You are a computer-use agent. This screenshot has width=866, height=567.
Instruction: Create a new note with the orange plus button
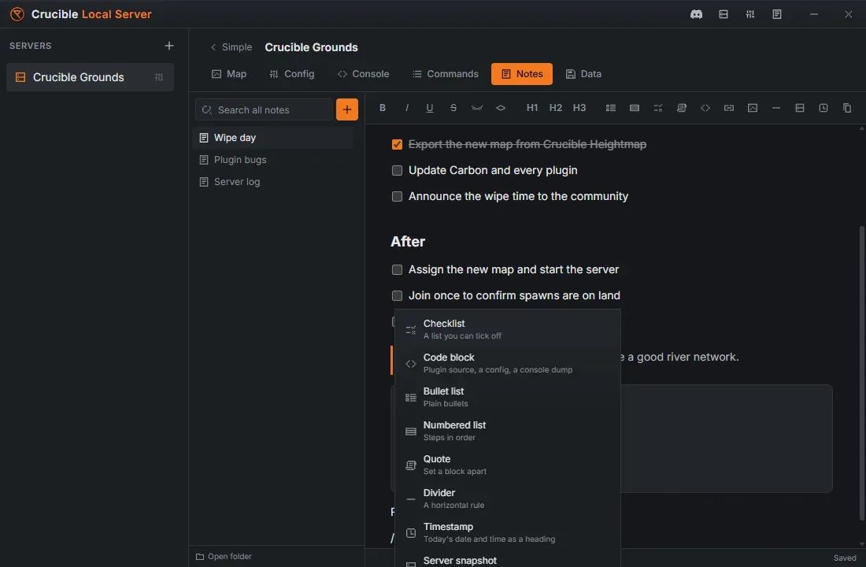coord(347,109)
